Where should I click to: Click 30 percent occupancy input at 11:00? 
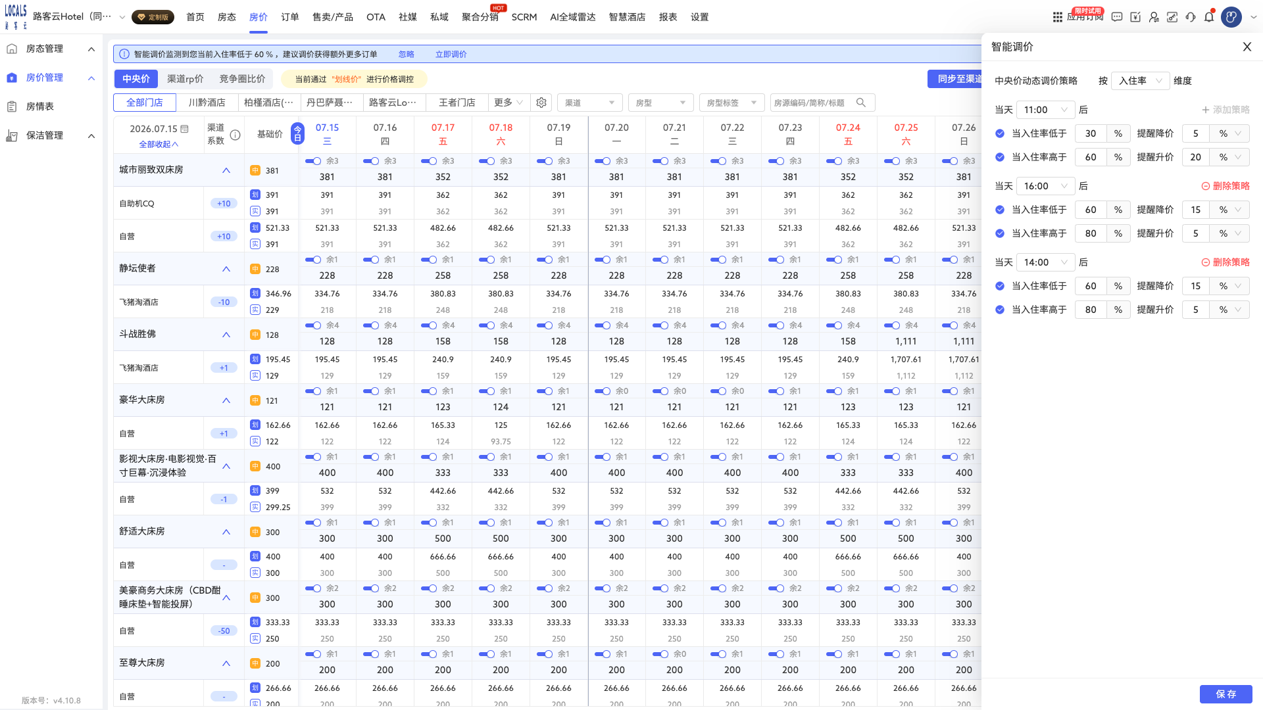pyautogui.click(x=1091, y=133)
